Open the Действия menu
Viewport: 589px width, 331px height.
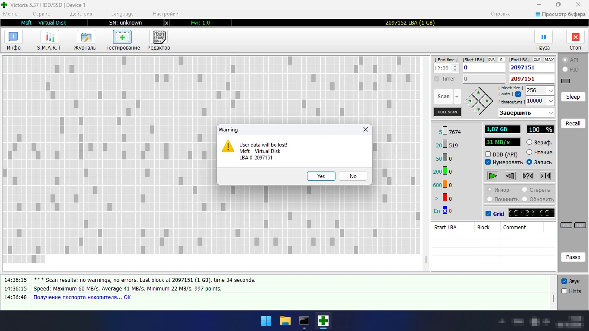point(81,14)
